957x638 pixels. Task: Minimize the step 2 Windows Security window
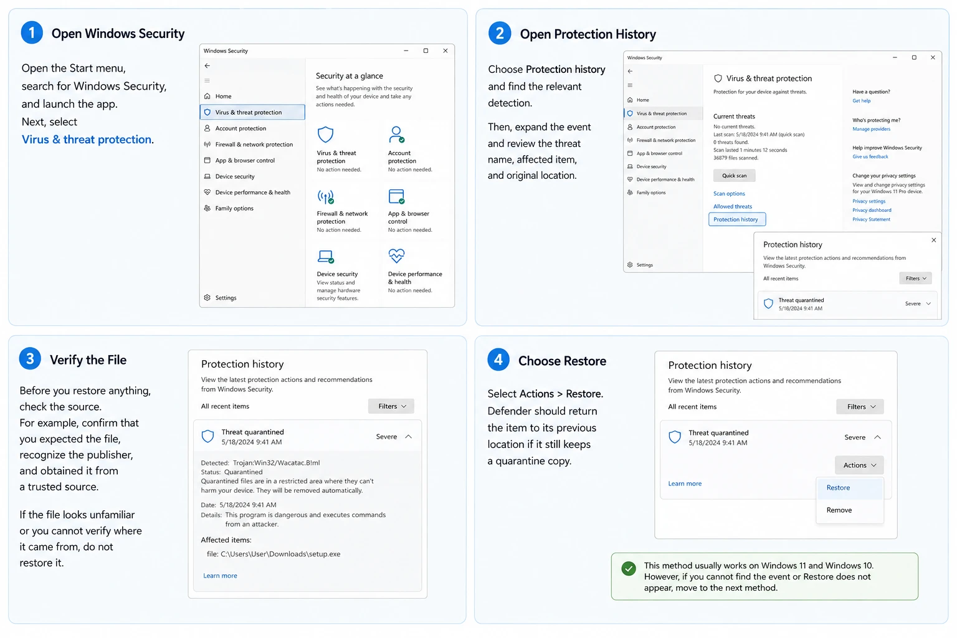click(895, 57)
